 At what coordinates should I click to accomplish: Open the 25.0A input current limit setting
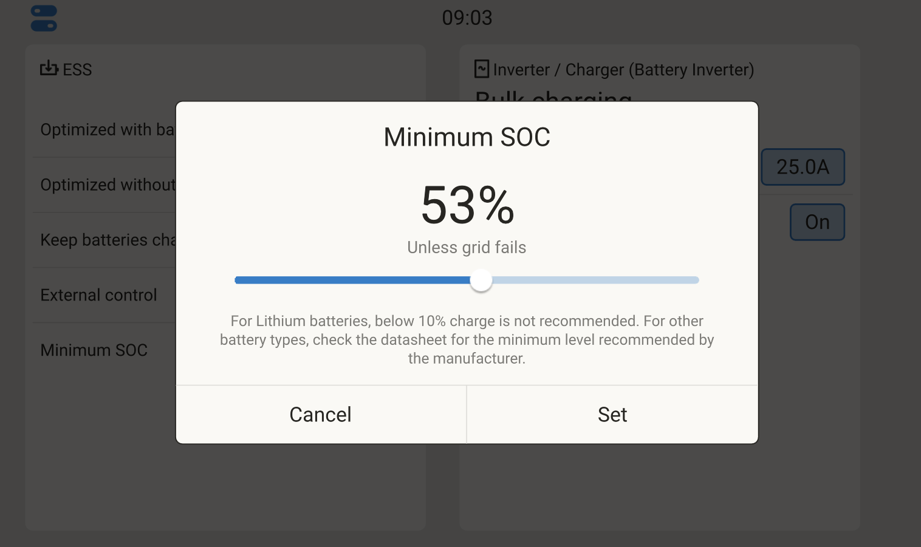(803, 167)
